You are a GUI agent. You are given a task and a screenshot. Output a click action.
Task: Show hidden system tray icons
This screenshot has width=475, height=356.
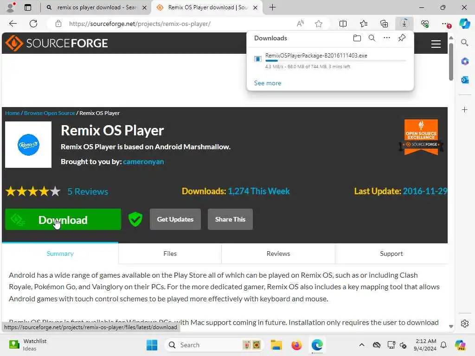click(x=362, y=345)
